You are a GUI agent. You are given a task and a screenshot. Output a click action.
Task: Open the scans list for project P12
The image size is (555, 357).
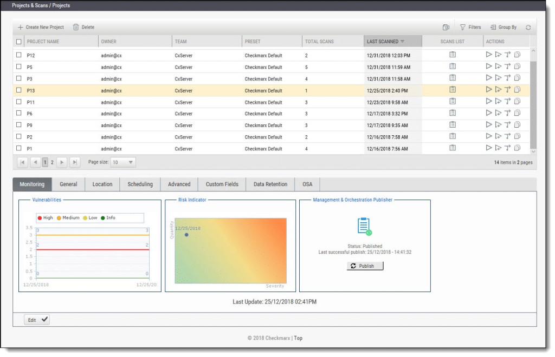[451, 55]
